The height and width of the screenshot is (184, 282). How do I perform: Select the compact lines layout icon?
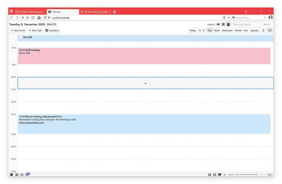[x=223, y=24]
